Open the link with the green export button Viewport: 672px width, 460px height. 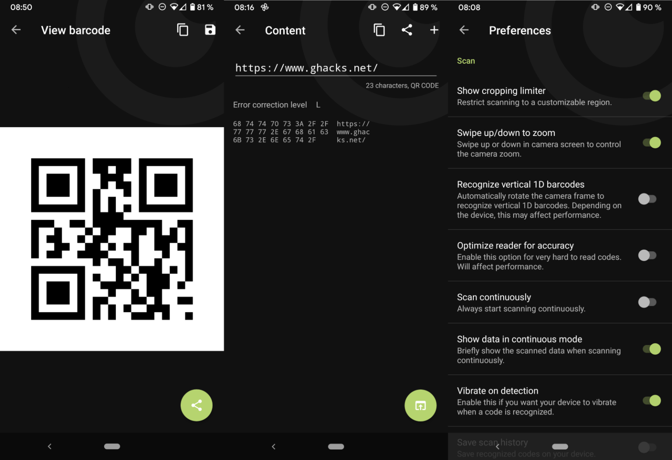pyautogui.click(x=420, y=405)
